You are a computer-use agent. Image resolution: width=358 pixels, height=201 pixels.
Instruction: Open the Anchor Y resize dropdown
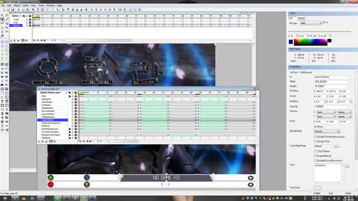(345, 116)
